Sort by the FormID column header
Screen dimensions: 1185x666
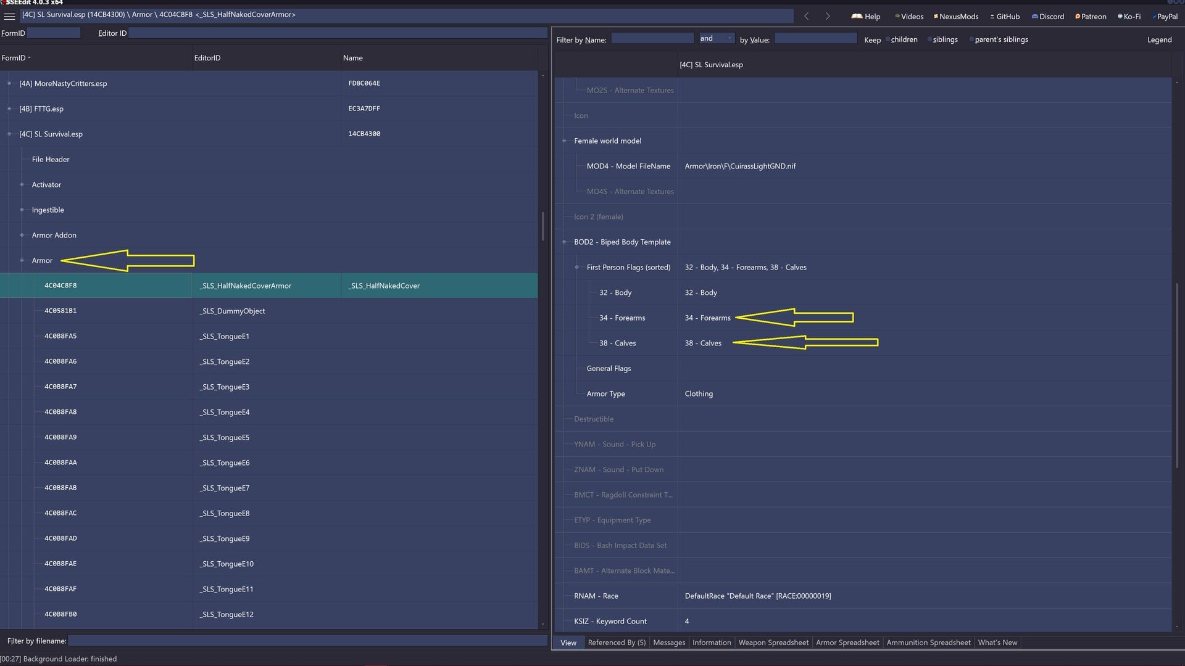96,58
